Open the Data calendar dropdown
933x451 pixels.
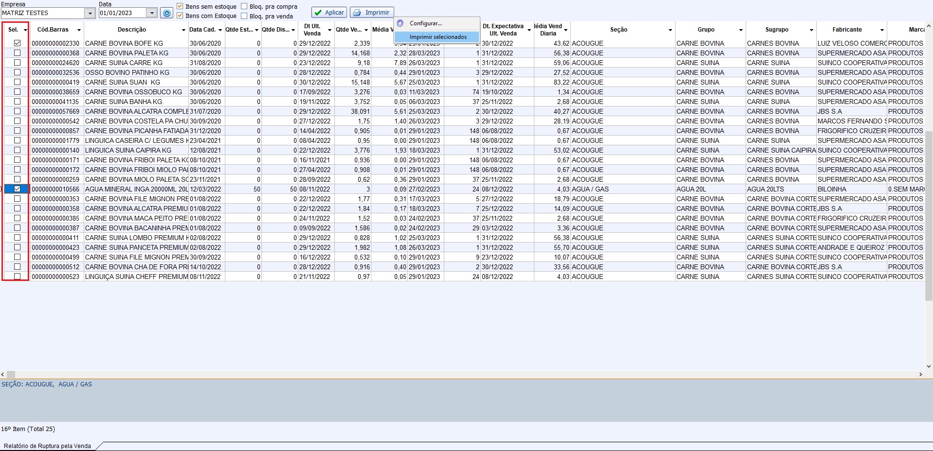152,13
